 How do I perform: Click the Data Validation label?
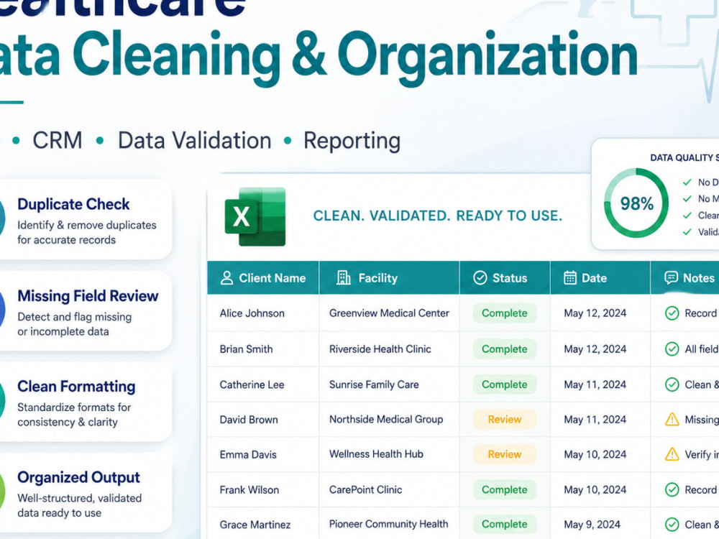pyautogui.click(x=194, y=140)
